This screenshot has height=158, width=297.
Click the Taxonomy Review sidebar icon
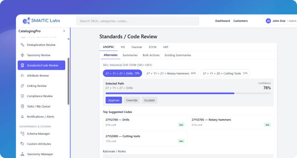tap(22, 55)
